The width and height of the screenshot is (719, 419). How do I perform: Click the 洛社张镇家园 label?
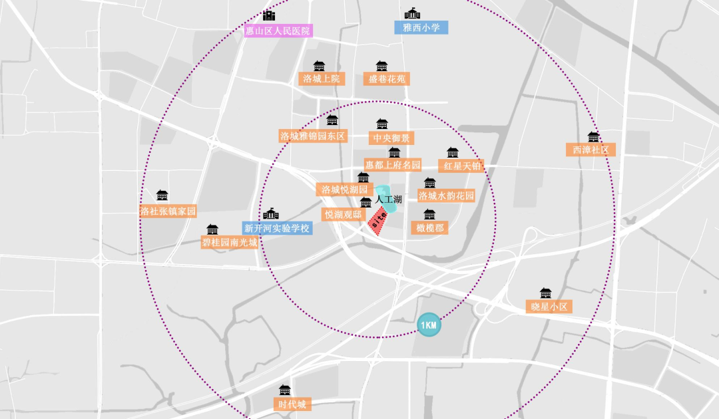tap(168, 211)
